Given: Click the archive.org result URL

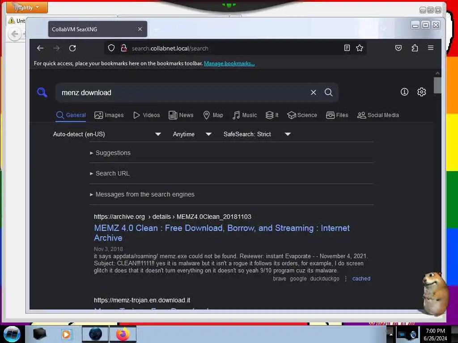Looking at the screenshot, I should coord(172,217).
